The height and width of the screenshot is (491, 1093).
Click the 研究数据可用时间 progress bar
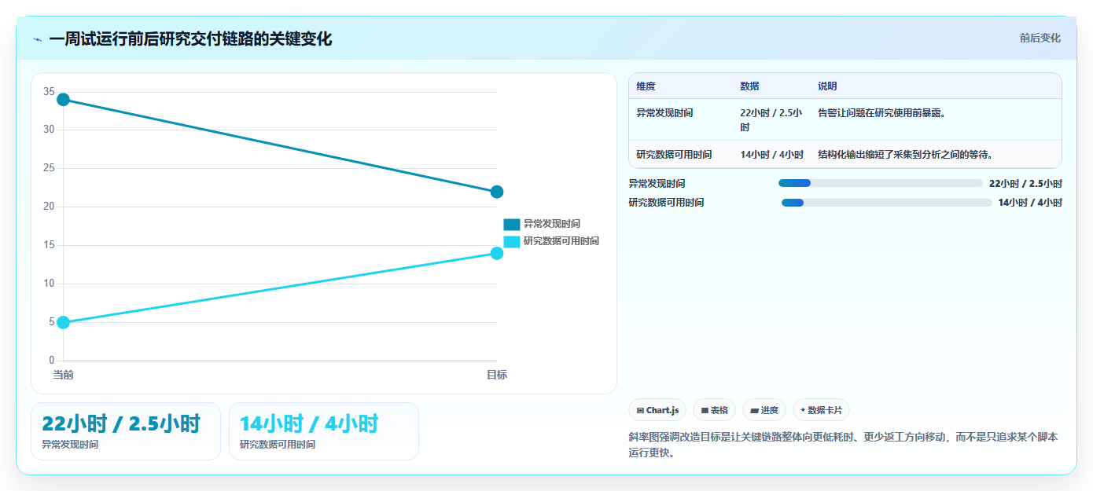[887, 203]
